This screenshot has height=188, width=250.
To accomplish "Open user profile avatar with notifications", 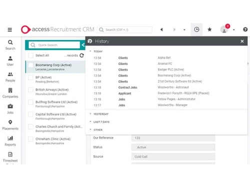I will [x=224, y=30].
